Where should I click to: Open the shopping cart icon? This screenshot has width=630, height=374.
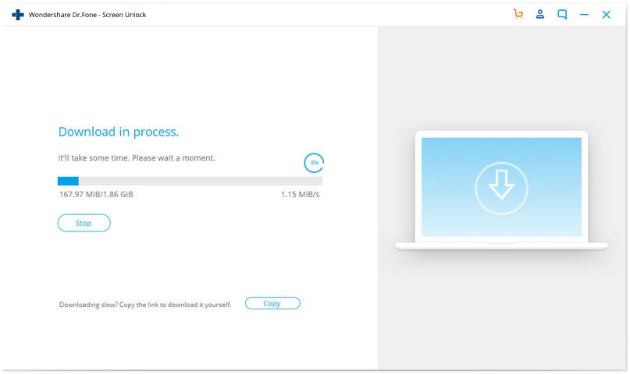pos(518,14)
